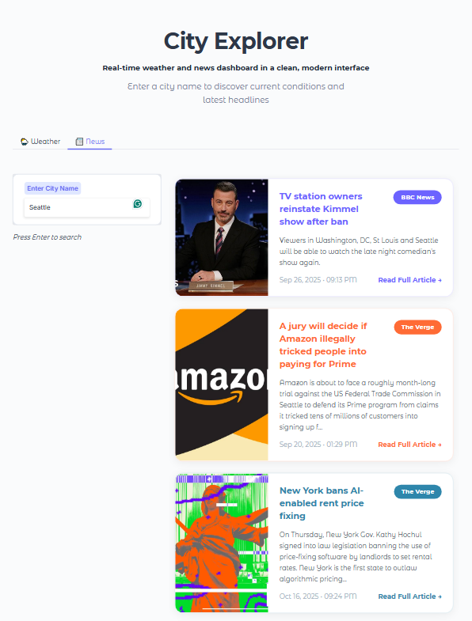
Task: Switch to the Weather tab
Action: 40,142
